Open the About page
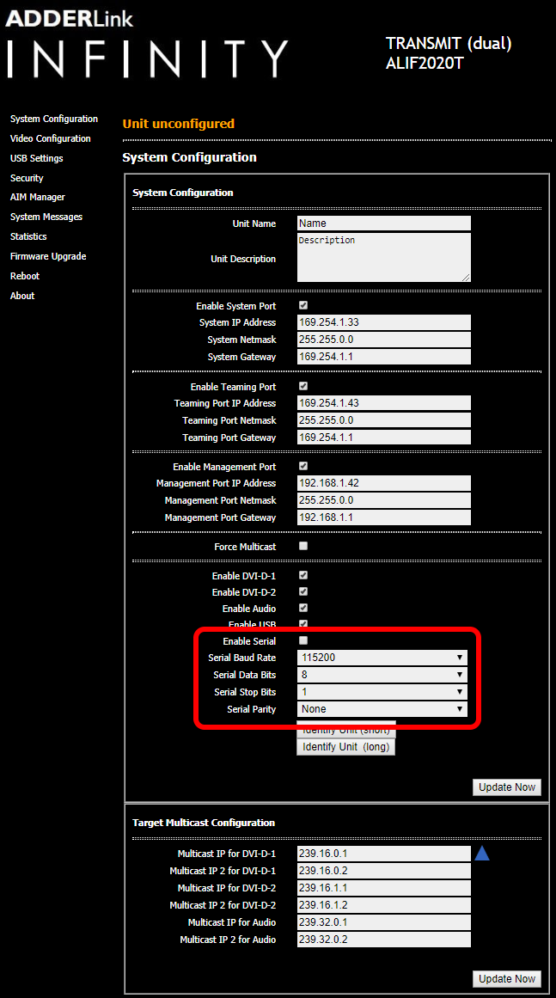This screenshot has height=998, width=556. [22, 296]
